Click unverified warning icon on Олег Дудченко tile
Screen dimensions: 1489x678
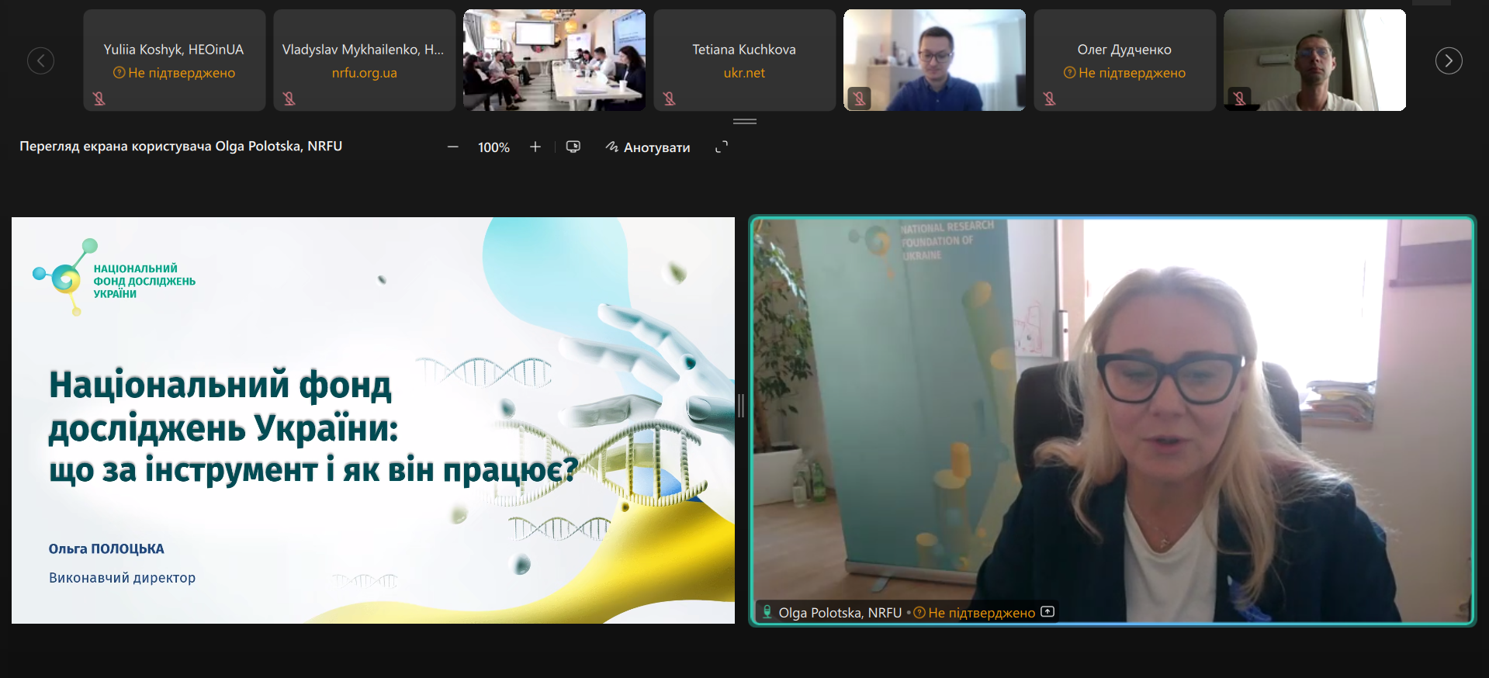1069,73
